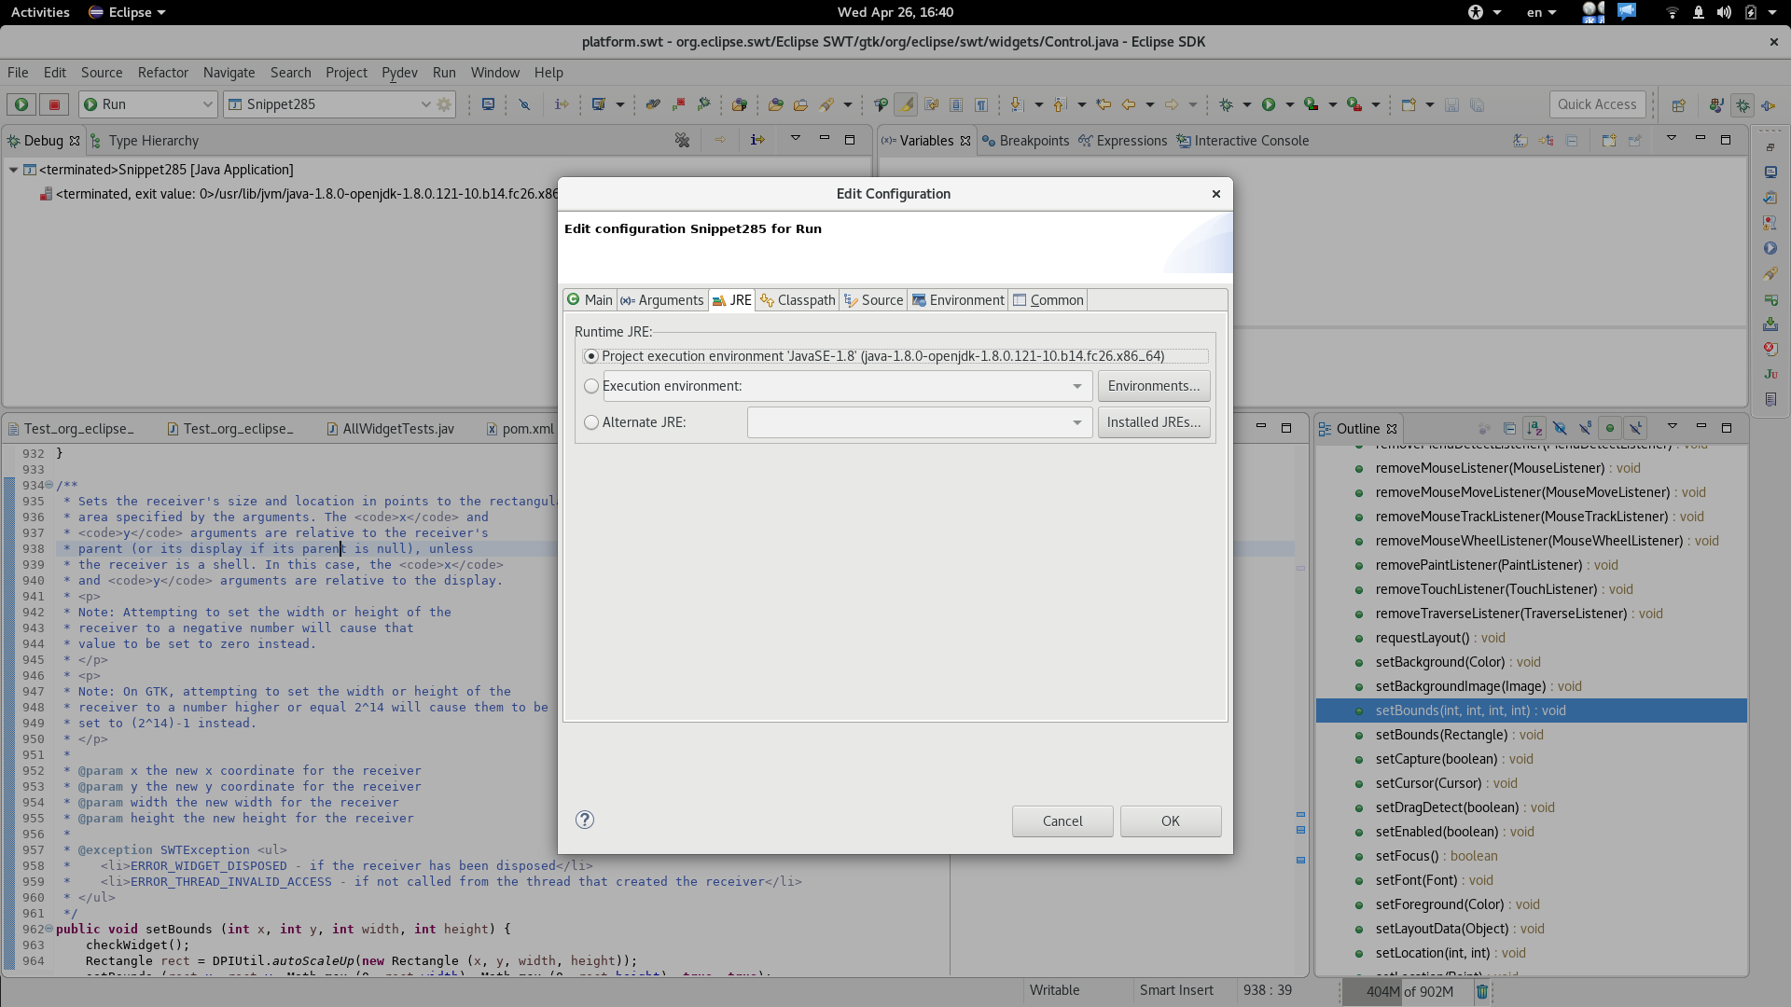Click the green Launch button in the toolbar
The height and width of the screenshot is (1007, 1791).
tap(21, 104)
